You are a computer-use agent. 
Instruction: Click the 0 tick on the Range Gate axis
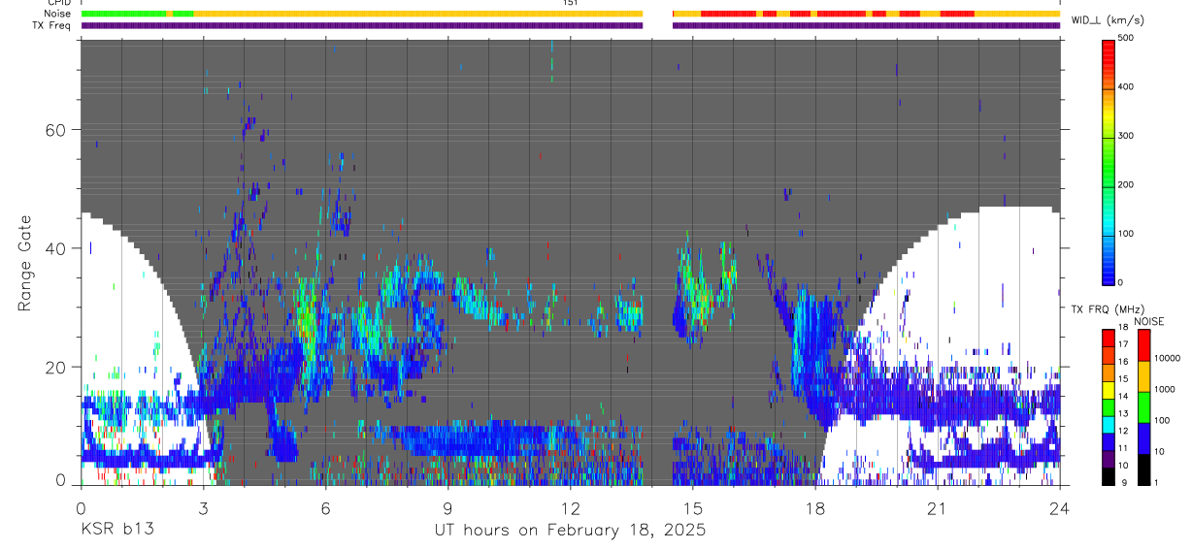point(60,479)
